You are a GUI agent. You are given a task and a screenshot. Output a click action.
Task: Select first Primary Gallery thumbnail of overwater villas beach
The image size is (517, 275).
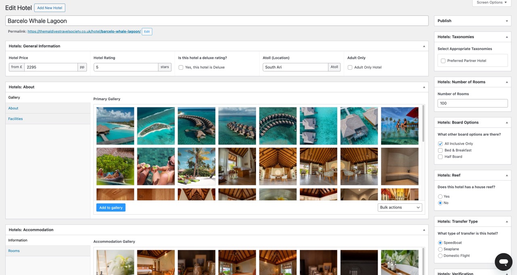click(x=115, y=126)
